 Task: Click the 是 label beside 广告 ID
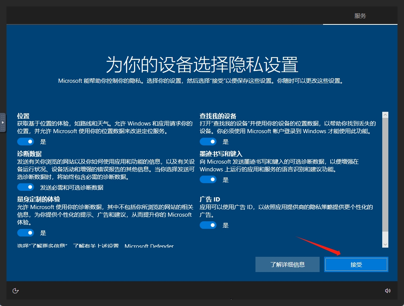225,225
